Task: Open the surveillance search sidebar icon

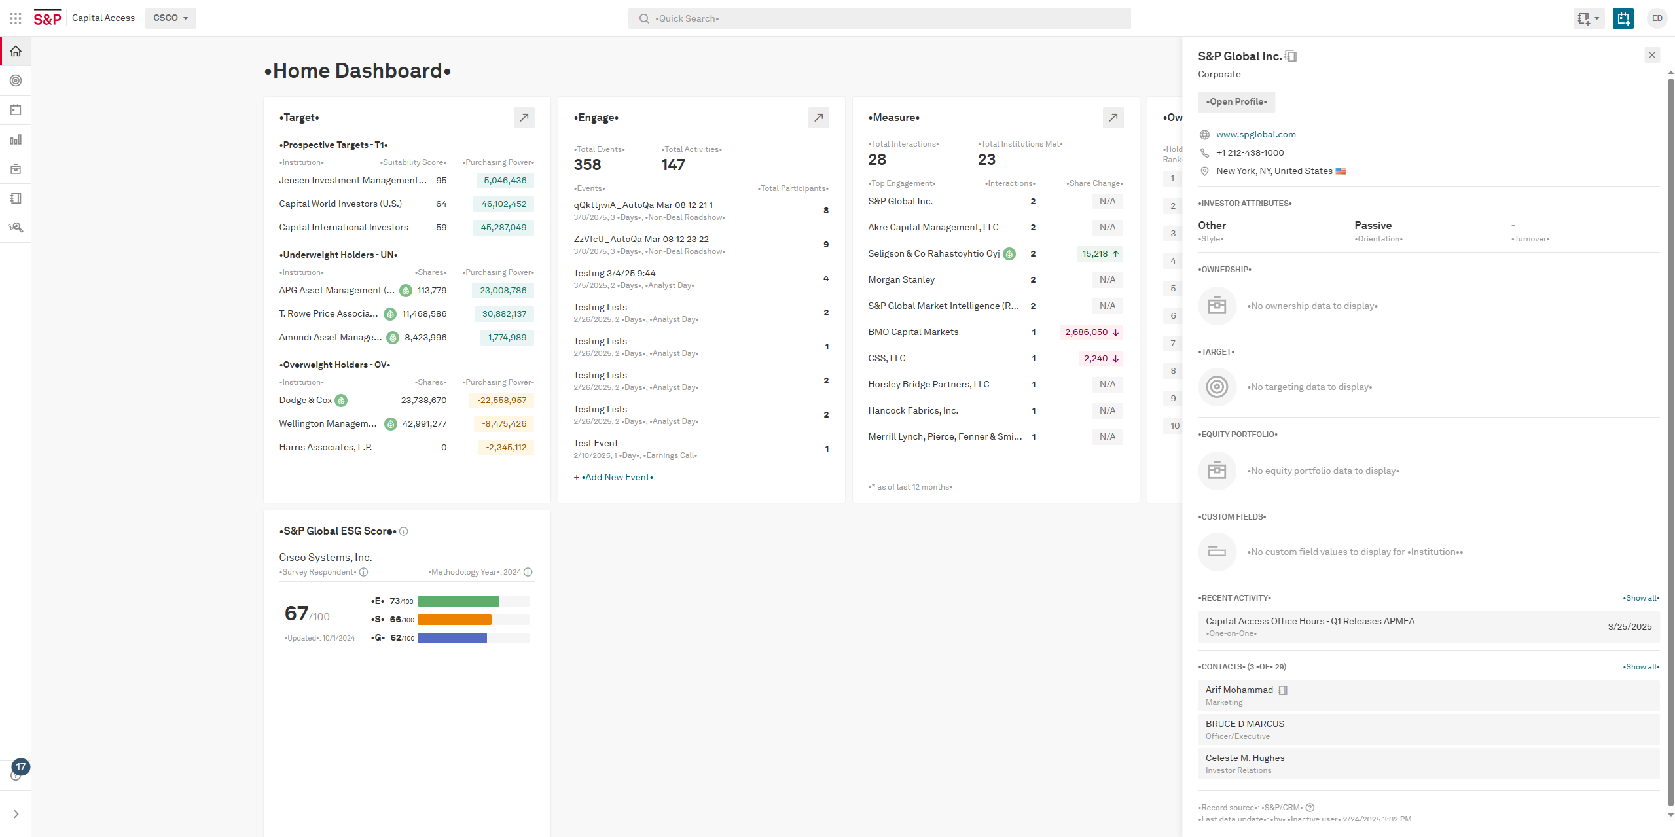Action: tap(16, 228)
